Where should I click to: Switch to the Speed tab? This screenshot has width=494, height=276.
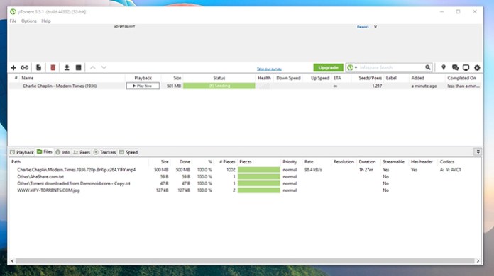click(x=128, y=152)
